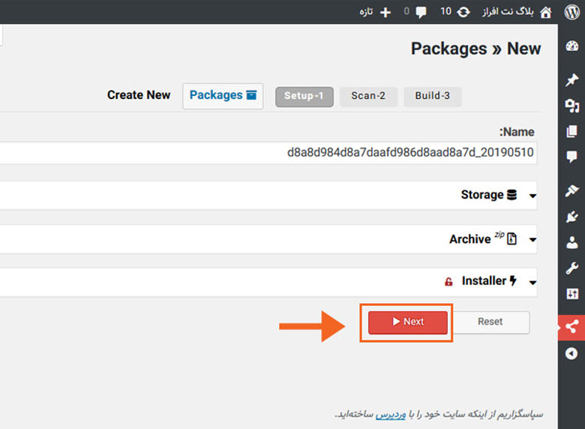Click the red lock icon beside Installer
This screenshot has width=585, height=429.
[448, 282]
